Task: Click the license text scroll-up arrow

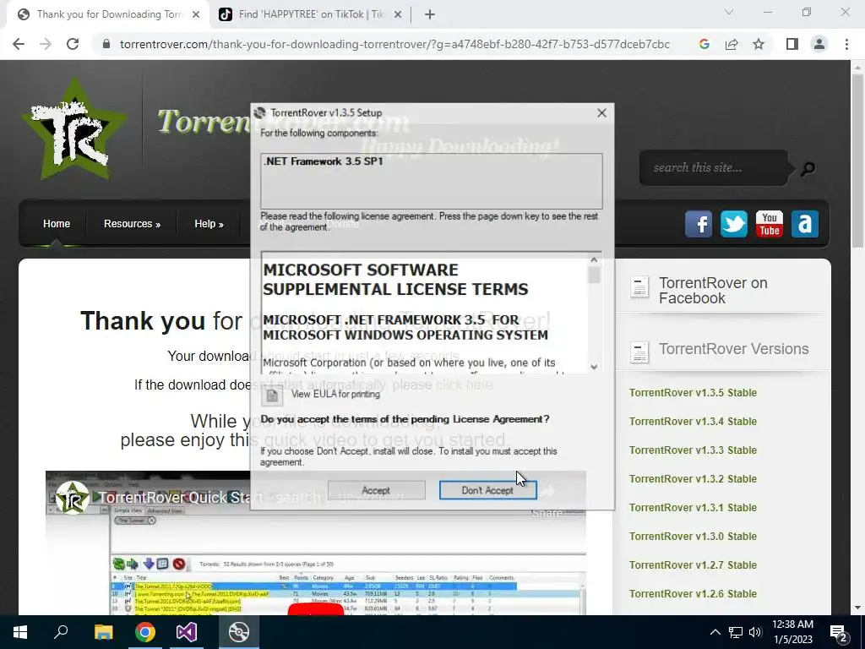Action: point(594,260)
